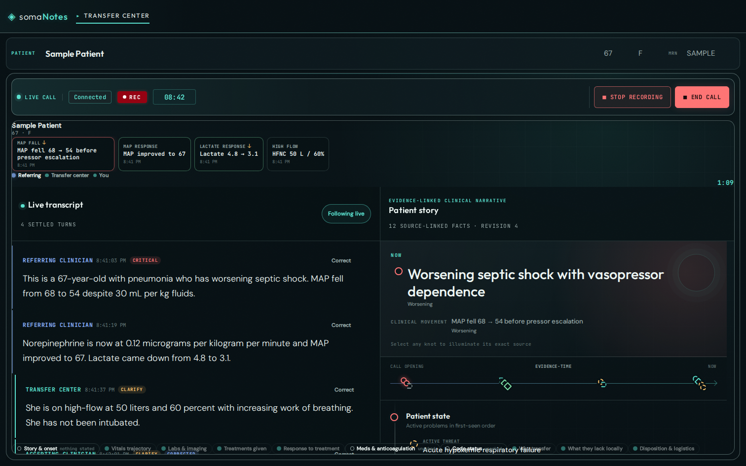Stop the call recording
The image size is (746, 466).
633,97
